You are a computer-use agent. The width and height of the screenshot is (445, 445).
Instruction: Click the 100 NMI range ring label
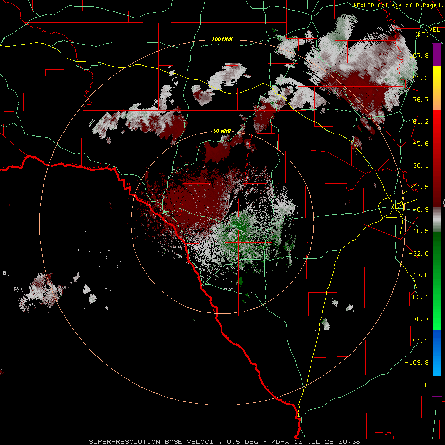click(222, 39)
